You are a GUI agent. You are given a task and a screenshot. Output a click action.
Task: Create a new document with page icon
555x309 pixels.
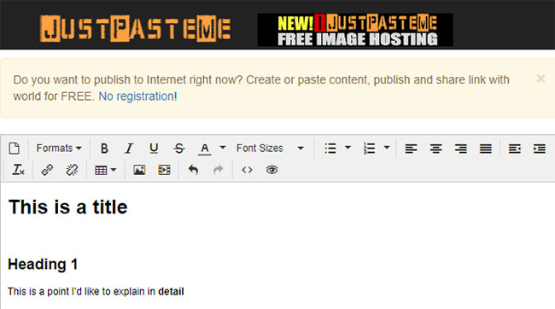pos(15,149)
